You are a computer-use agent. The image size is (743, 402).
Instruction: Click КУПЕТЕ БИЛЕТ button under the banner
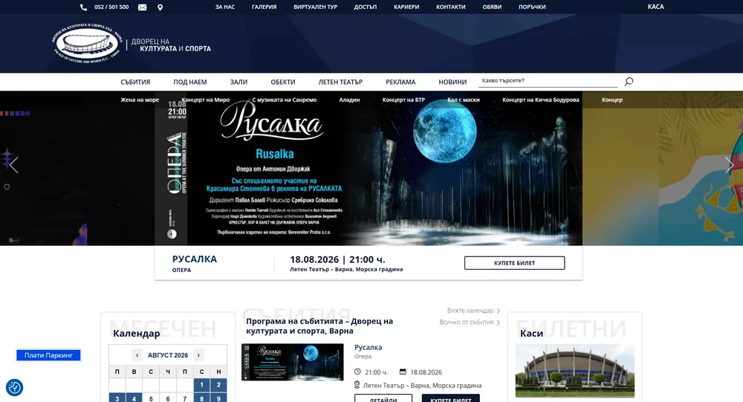pos(515,263)
